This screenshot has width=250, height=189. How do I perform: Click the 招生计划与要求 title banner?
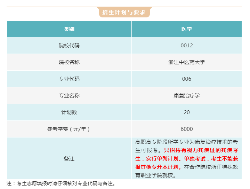pyautogui.click(x=124, y=12)
